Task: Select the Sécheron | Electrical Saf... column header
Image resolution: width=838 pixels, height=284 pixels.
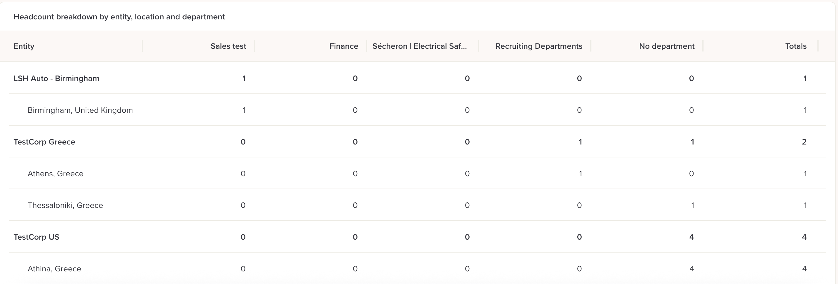Action: tap(419, 46)
